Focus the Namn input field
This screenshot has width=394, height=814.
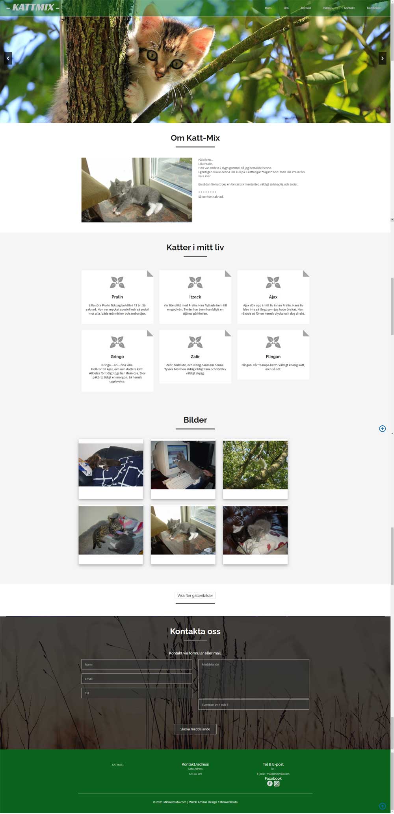(137, 664)
